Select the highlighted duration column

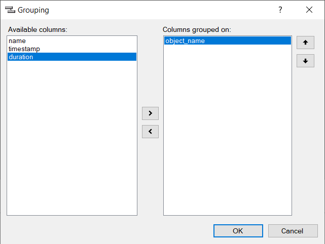pyautogui.click(x=21, y=57)
